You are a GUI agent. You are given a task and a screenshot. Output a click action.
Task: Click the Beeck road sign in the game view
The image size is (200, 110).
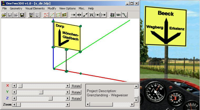(166, 26)
